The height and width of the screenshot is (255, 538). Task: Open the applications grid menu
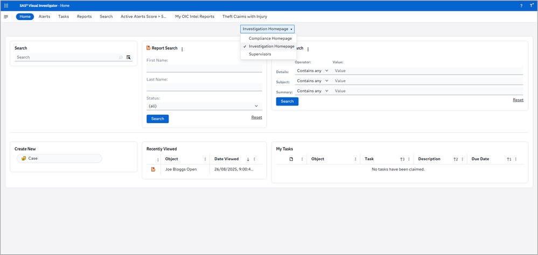6,5
